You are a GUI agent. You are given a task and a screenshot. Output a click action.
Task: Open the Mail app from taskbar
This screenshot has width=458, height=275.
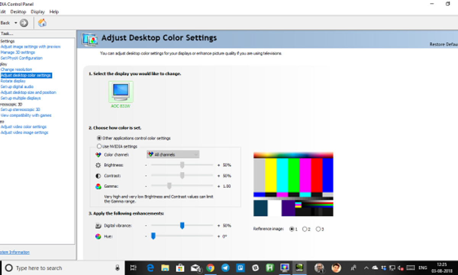(x=196, y=268)
